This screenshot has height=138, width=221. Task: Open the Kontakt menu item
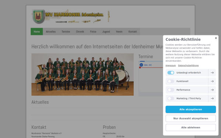click(x=133, y=32)
